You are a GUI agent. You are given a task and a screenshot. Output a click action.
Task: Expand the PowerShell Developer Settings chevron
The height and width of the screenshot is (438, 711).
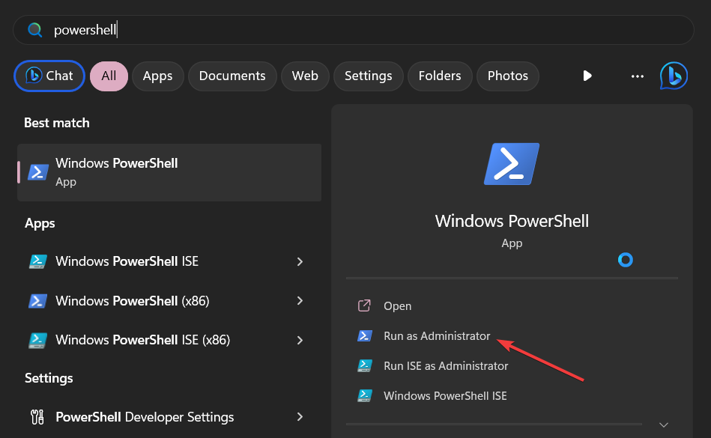point(300,416)
